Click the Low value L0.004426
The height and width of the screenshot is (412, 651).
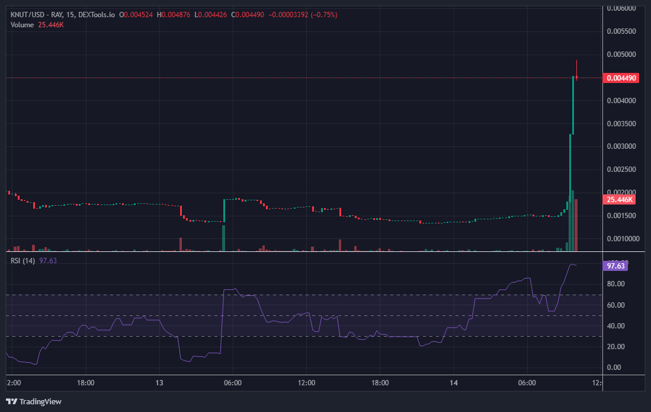[x=210, y=15]
